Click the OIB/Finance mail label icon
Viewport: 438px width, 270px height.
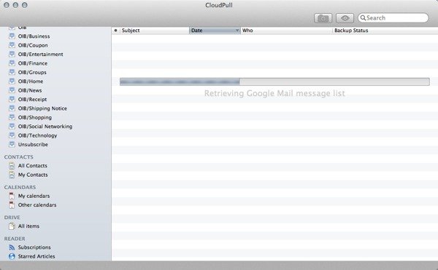[12, 63]
